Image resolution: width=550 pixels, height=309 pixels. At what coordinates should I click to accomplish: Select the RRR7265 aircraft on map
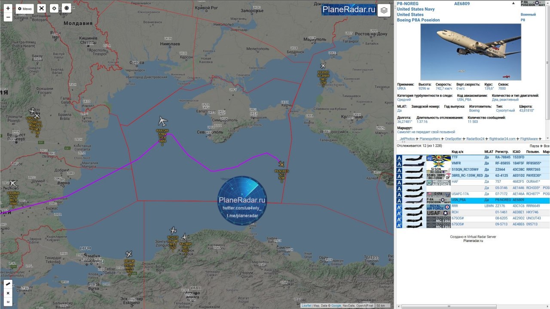click(162, 121)
